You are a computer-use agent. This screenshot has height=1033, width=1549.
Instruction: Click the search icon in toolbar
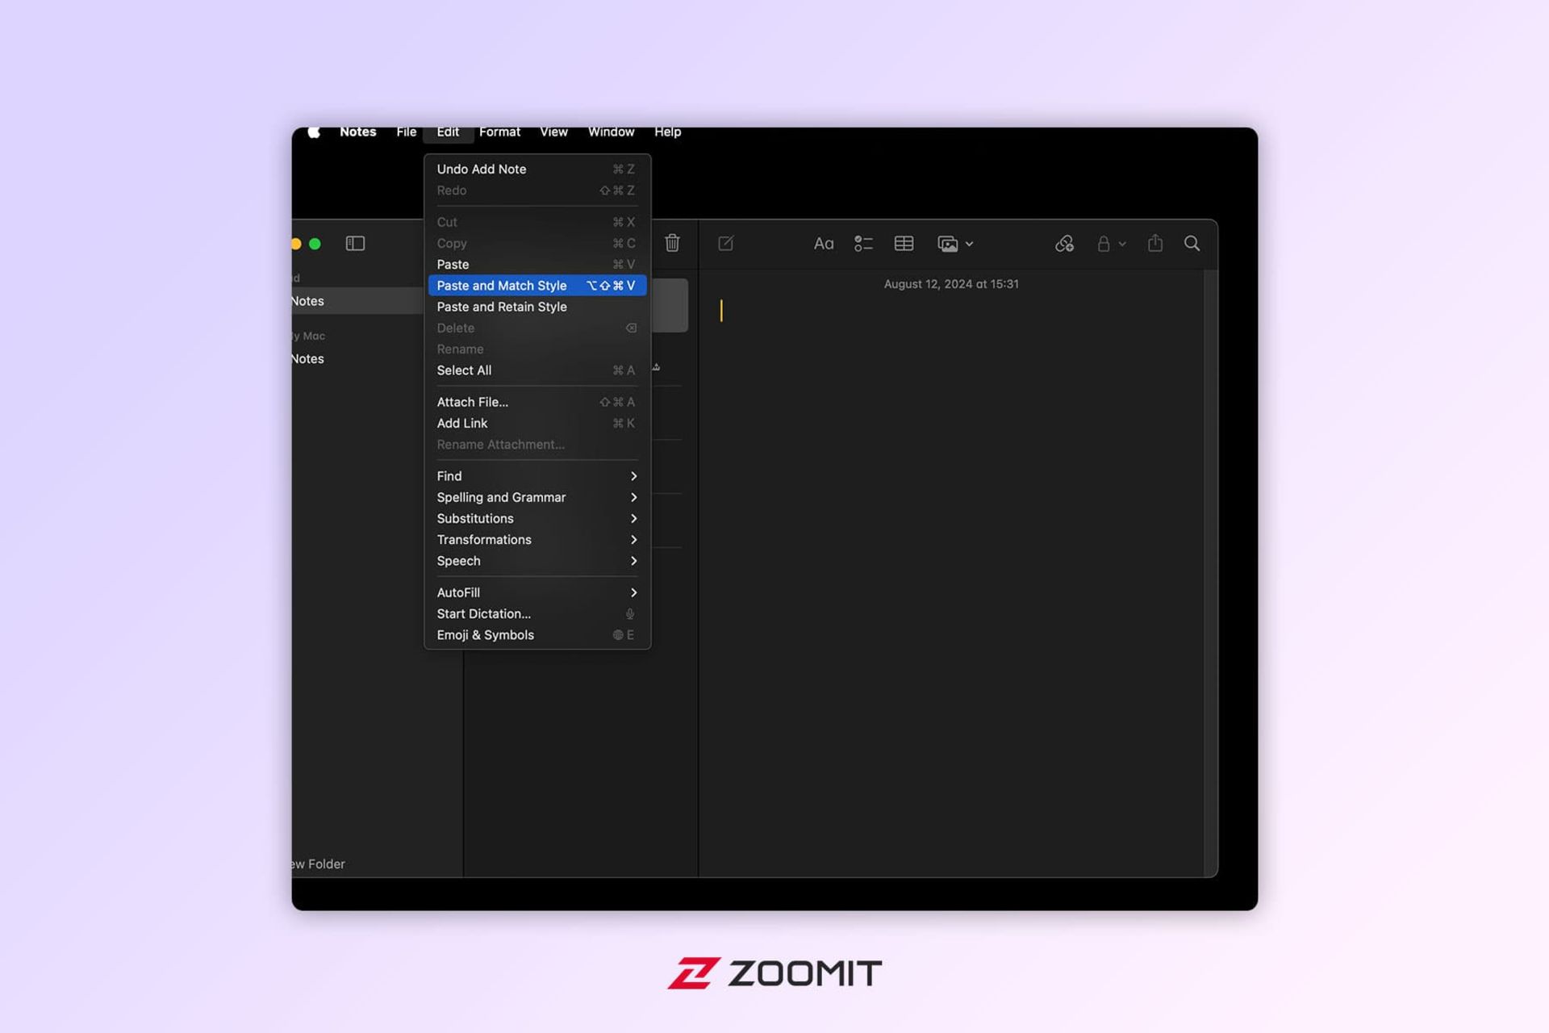click(1192, 243)
